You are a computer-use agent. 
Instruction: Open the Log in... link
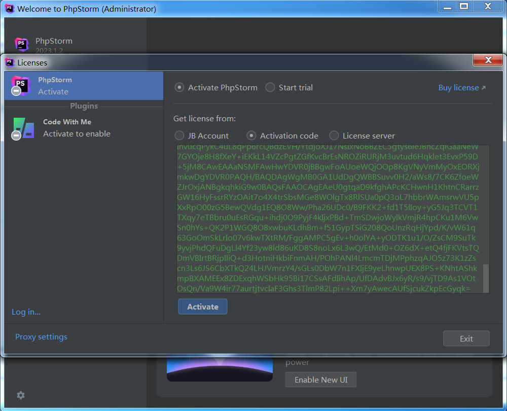point(26,312)
